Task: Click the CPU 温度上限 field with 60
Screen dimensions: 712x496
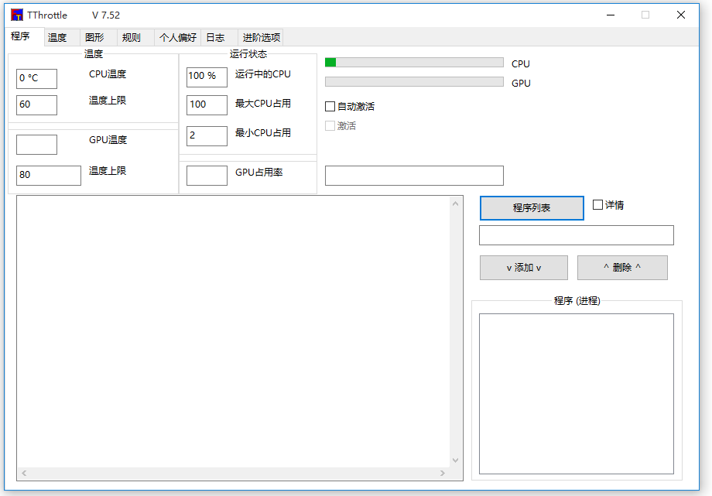Action: pyautogui.click(x=37, y=105)
